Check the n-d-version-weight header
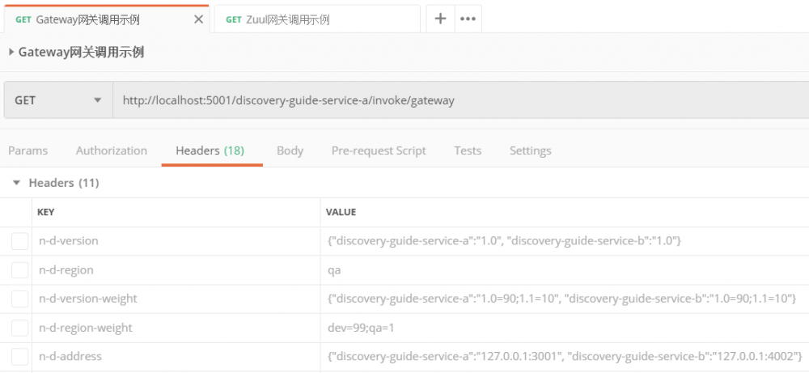Screen dimensions: 809x373 tap(19, 299)
